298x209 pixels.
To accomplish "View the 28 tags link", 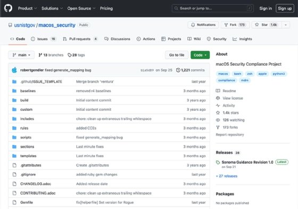I will tap(76, 55).
